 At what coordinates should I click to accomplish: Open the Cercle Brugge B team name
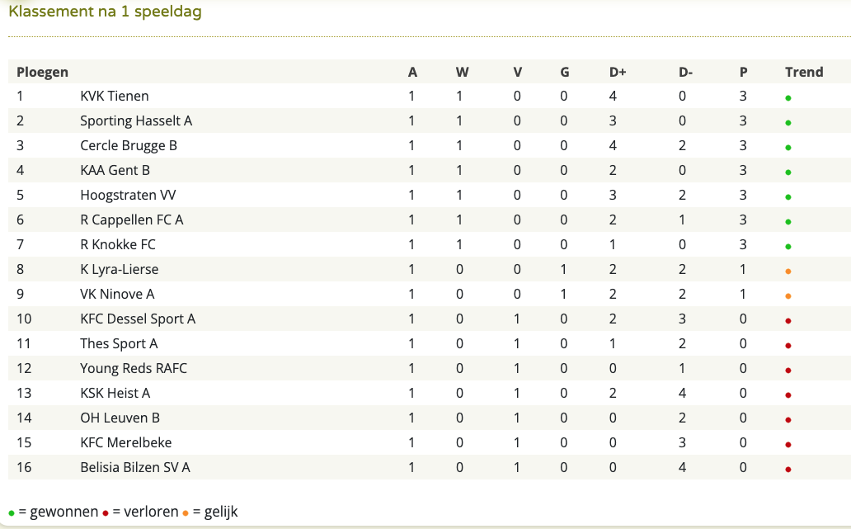coord(129,145)
